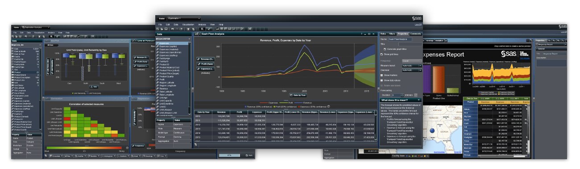Click Model type Continuous value
The height and width of the screenshot is (169, 580).
(181, 133)
